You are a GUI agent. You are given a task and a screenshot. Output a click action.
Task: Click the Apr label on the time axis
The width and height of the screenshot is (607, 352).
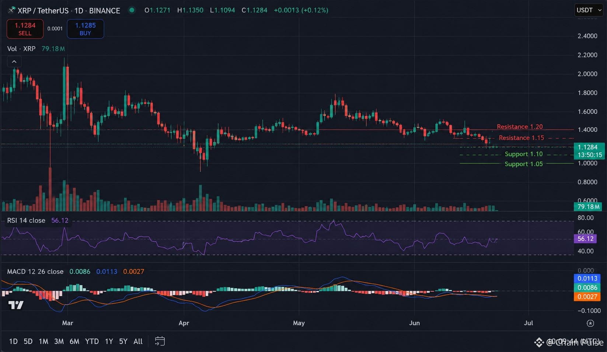click(184, 323)
